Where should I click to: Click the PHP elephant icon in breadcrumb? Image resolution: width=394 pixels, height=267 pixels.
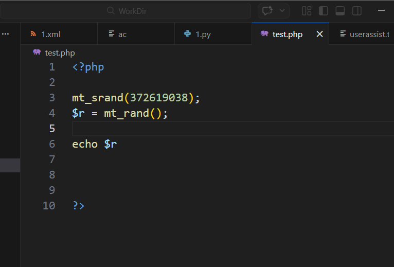(37, 52)
